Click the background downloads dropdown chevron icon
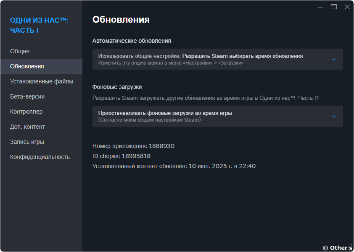 [334, 117]
